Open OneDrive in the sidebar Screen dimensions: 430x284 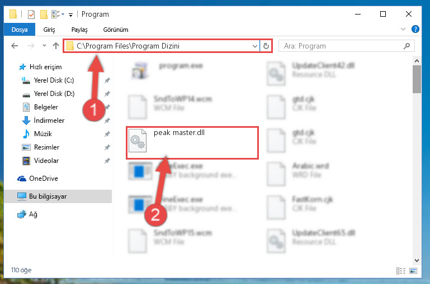[43, 179]
